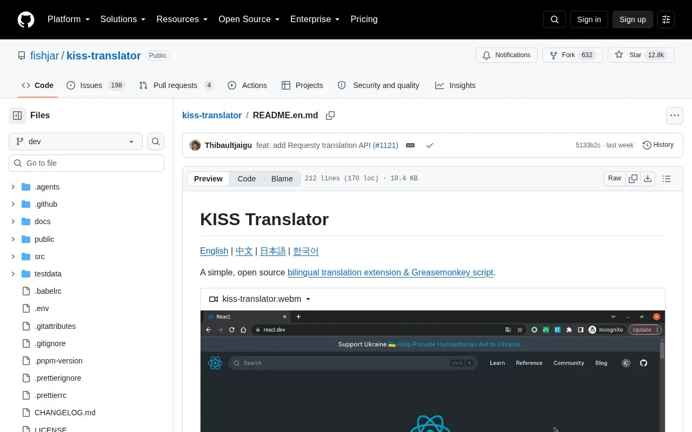The height and width of the screenshot is (432, 692).
Task: Select the Preview file view
Action: click(x=208, y=179)
